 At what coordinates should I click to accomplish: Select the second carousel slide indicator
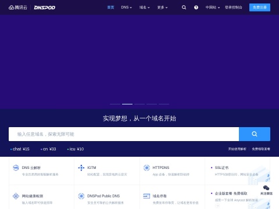click(127, 104)
